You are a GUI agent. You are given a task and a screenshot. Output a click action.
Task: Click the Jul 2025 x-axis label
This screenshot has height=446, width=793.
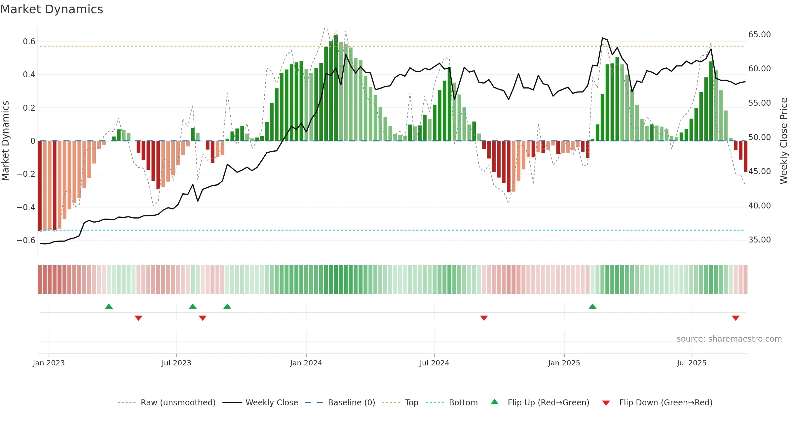[x=692, y=363]
